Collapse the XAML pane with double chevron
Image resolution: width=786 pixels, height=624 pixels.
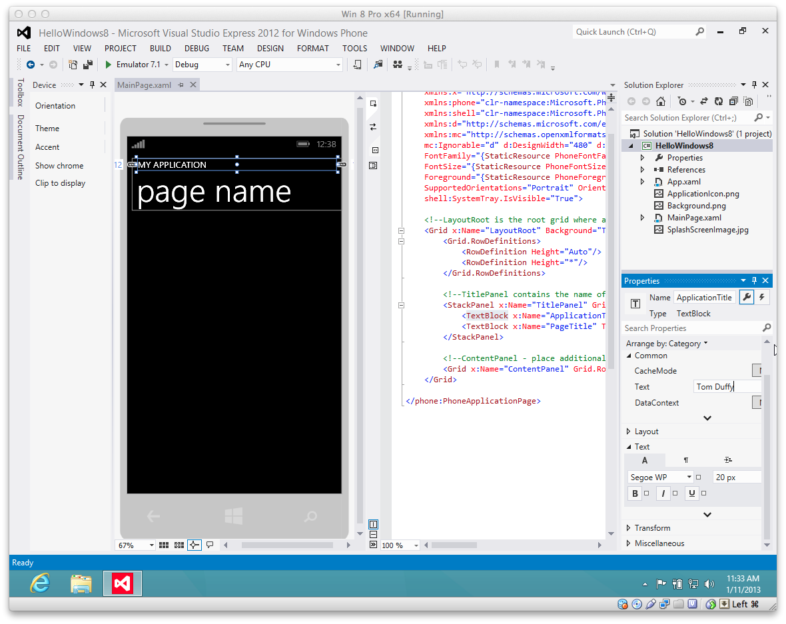click(374, 544)
